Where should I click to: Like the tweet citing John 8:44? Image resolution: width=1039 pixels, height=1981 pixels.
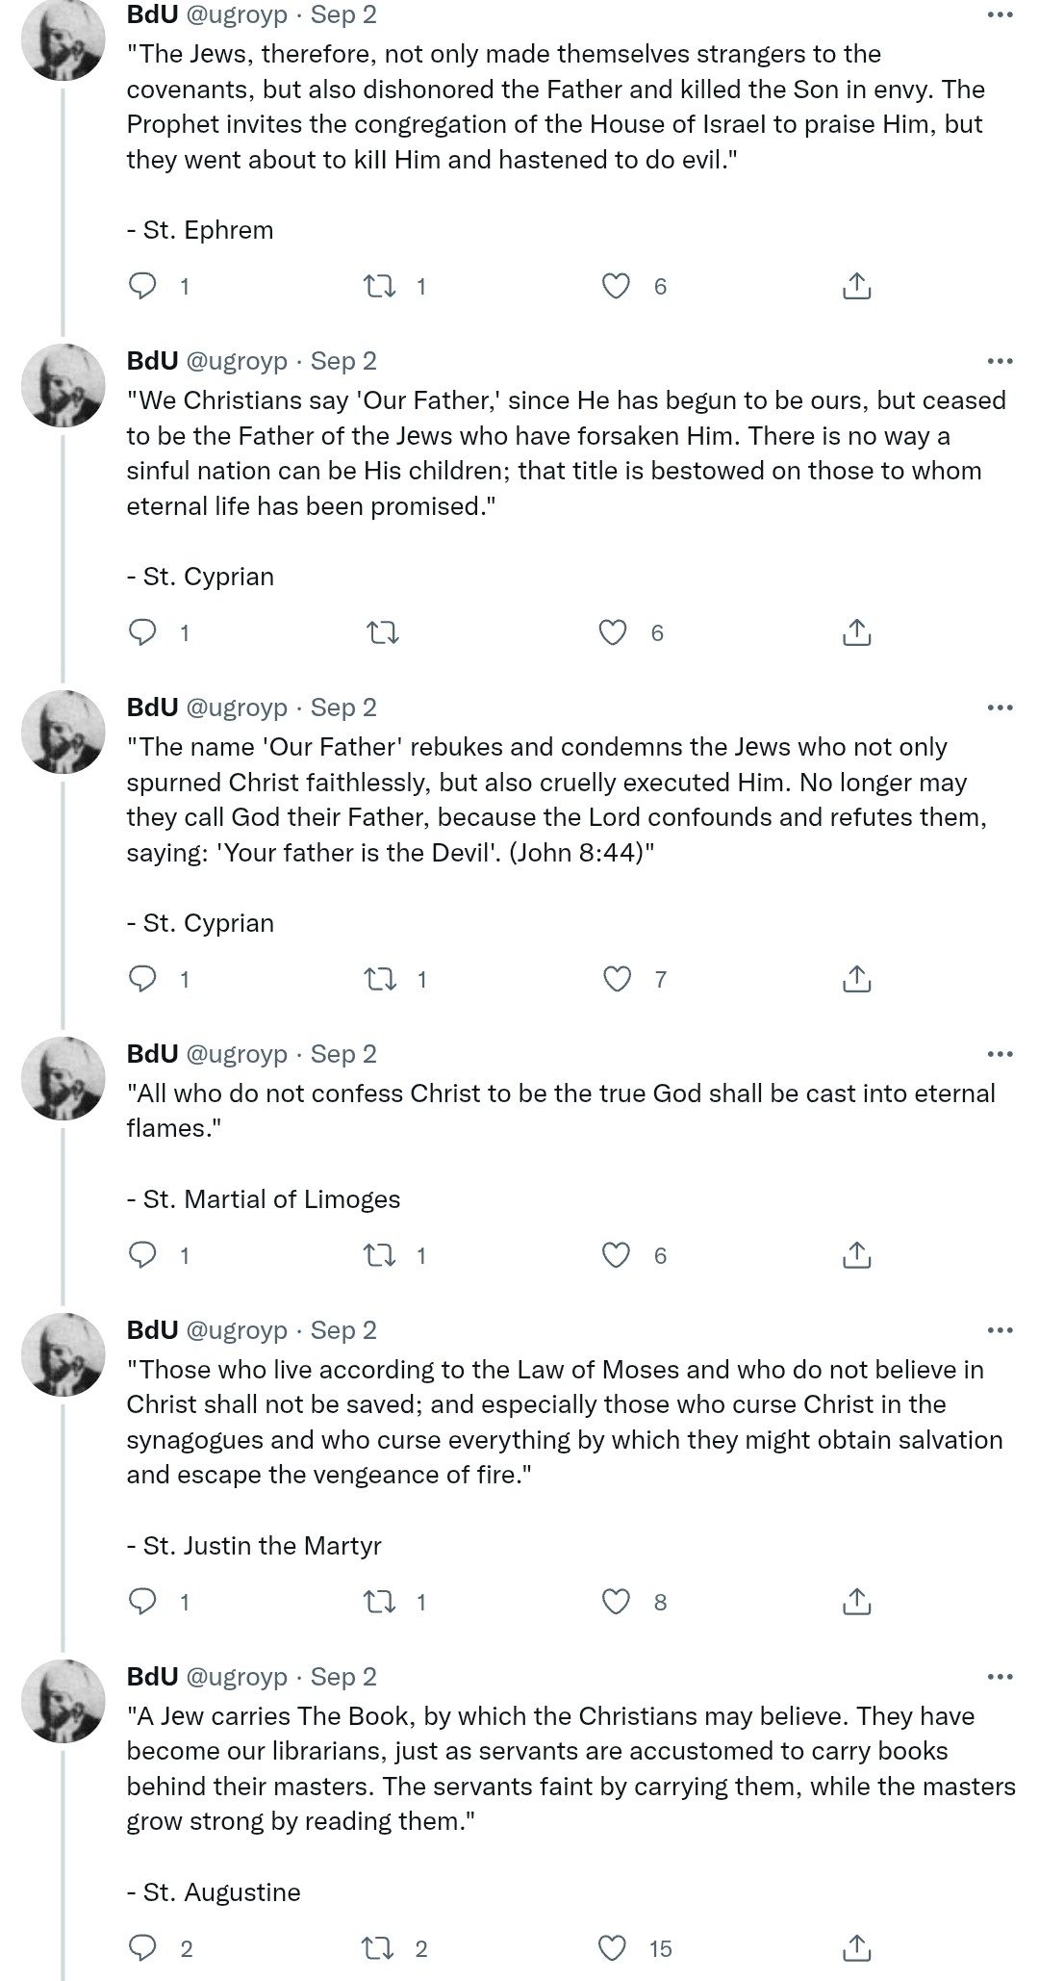(617, 979)
